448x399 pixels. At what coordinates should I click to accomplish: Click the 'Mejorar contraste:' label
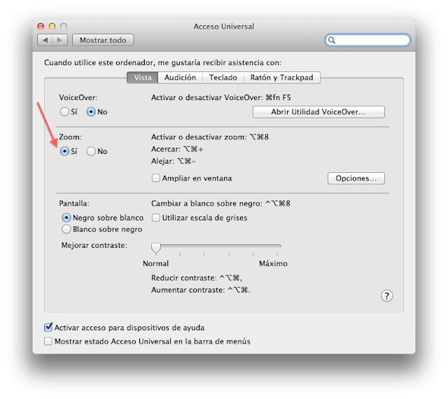click(x=94, y=245)
